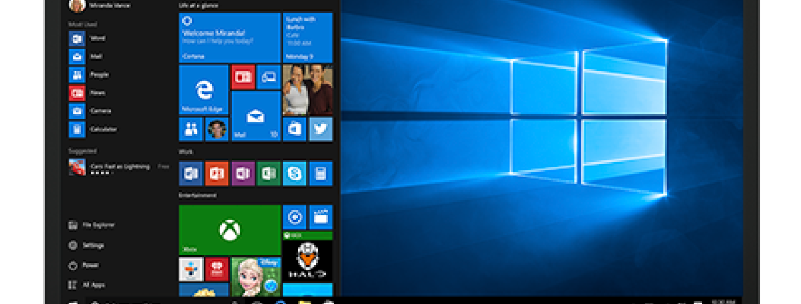Open the Skype tile in Work group
Image resolution: width=801 pixels, height=304 pixels.
click(294, 174)
